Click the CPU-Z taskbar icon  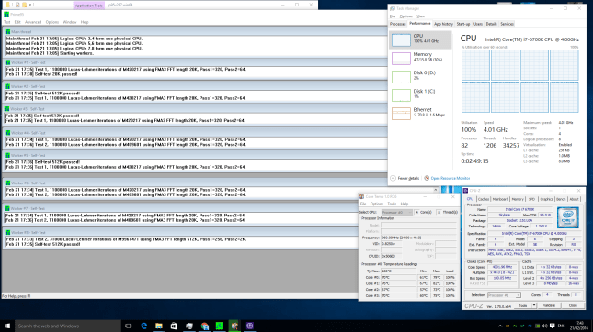point(249,326)
